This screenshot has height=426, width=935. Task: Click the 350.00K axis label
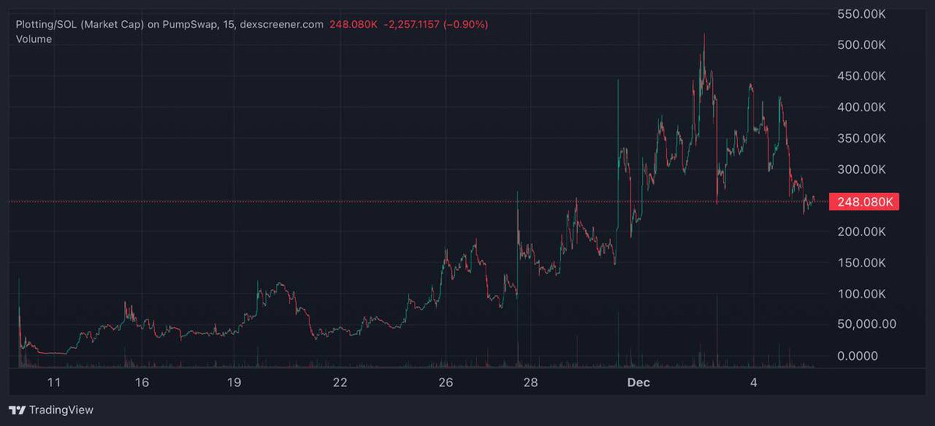tap(860, 138)
